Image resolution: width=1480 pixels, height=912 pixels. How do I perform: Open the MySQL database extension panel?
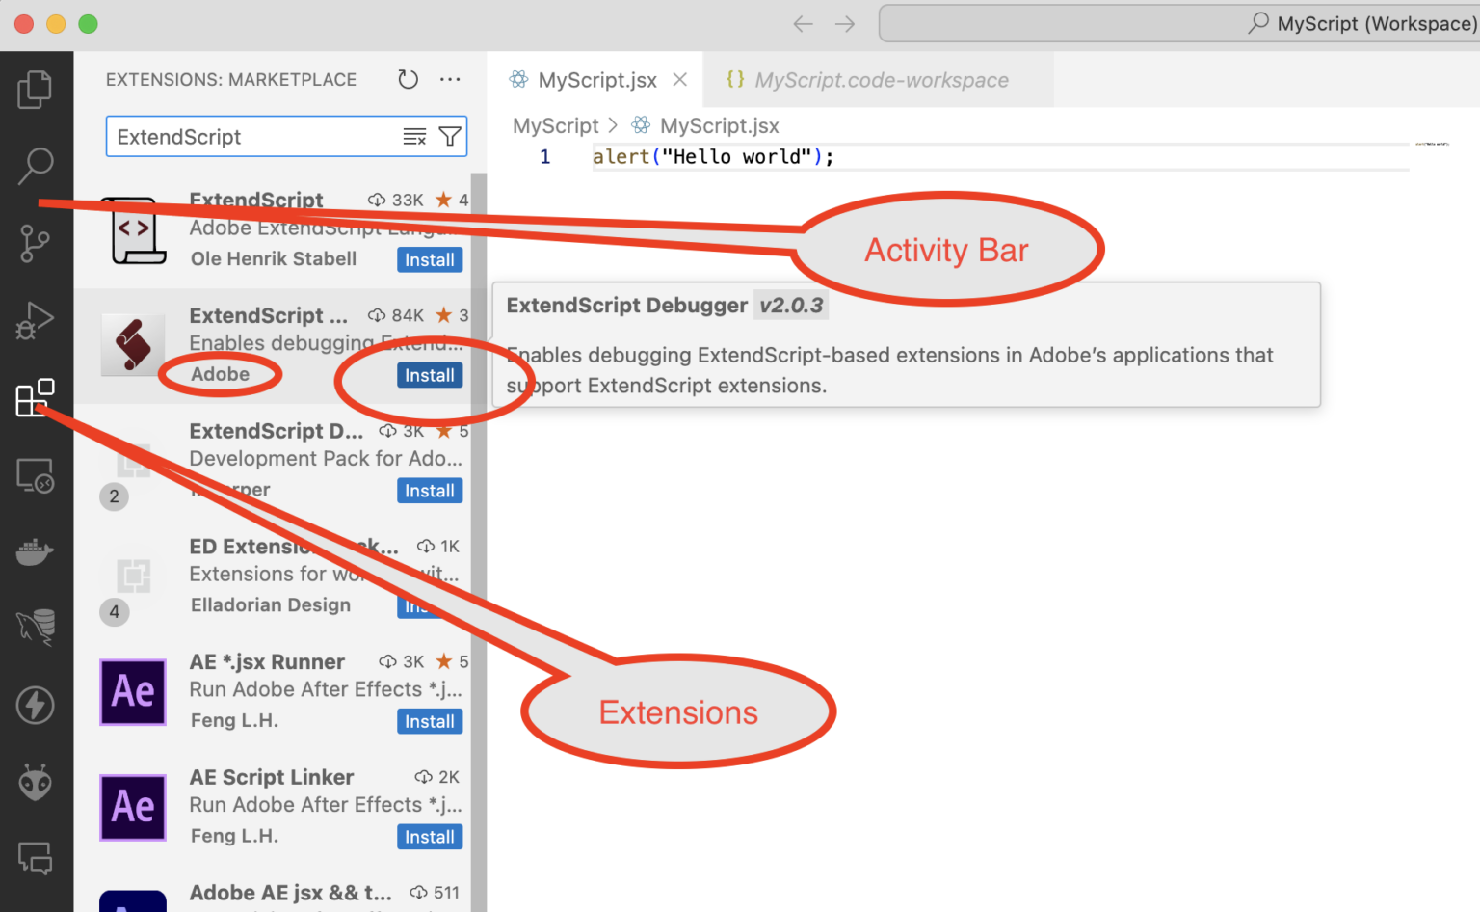[x=36, y=628]
